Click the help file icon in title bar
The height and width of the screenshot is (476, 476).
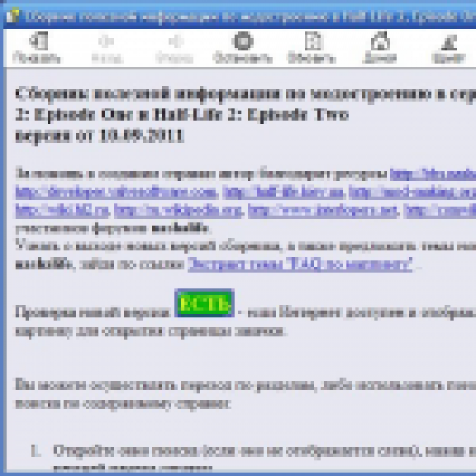coord(12,16)
